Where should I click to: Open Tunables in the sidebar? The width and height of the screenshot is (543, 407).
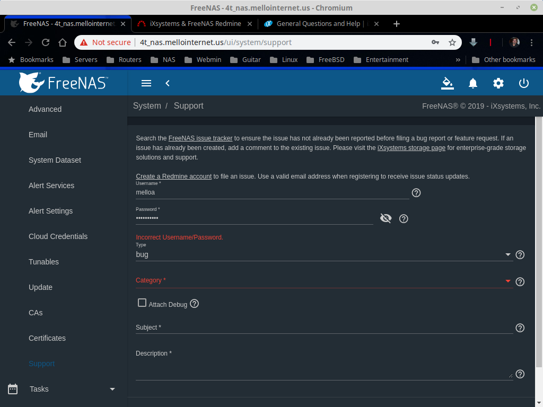click(43, 262)
